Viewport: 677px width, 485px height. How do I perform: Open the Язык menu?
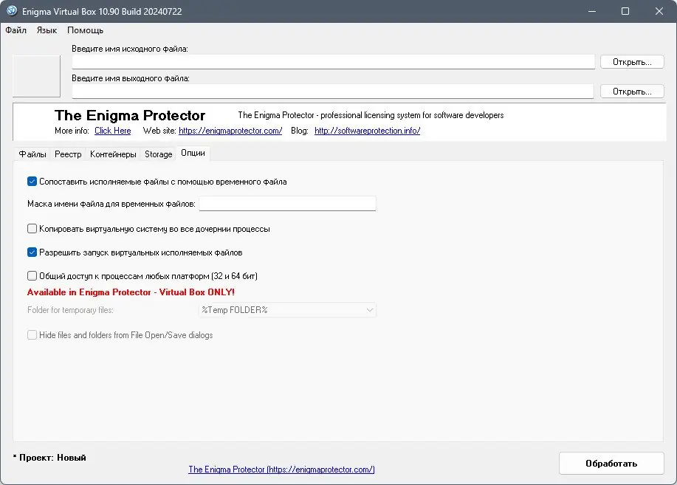47,30
